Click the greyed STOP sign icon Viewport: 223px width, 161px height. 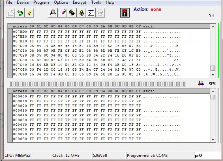click(x=100, y=13)
